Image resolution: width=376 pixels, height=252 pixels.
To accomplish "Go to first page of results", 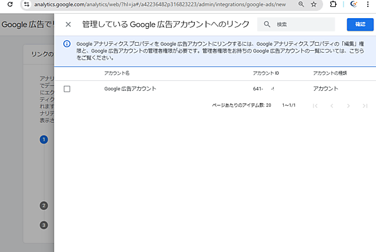I will (x=315, y=106).
